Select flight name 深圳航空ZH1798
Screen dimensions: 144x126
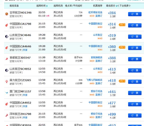[20, 114]
